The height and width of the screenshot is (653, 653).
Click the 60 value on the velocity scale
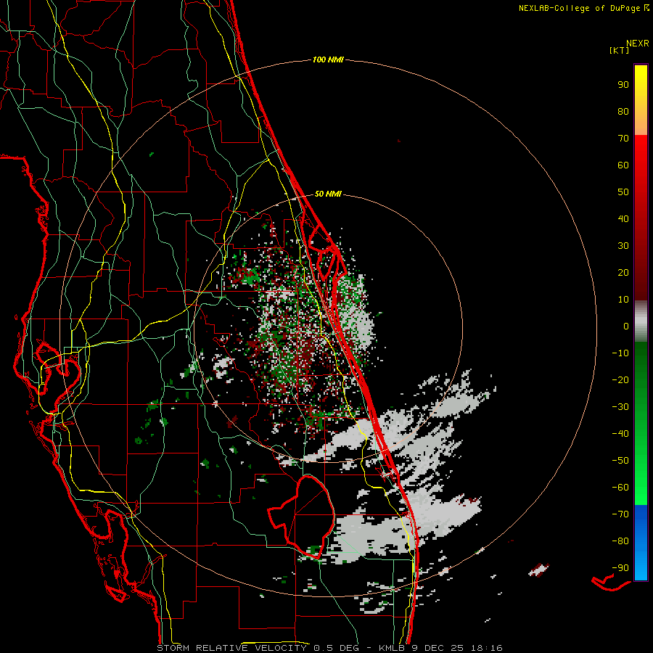point(623,165)
